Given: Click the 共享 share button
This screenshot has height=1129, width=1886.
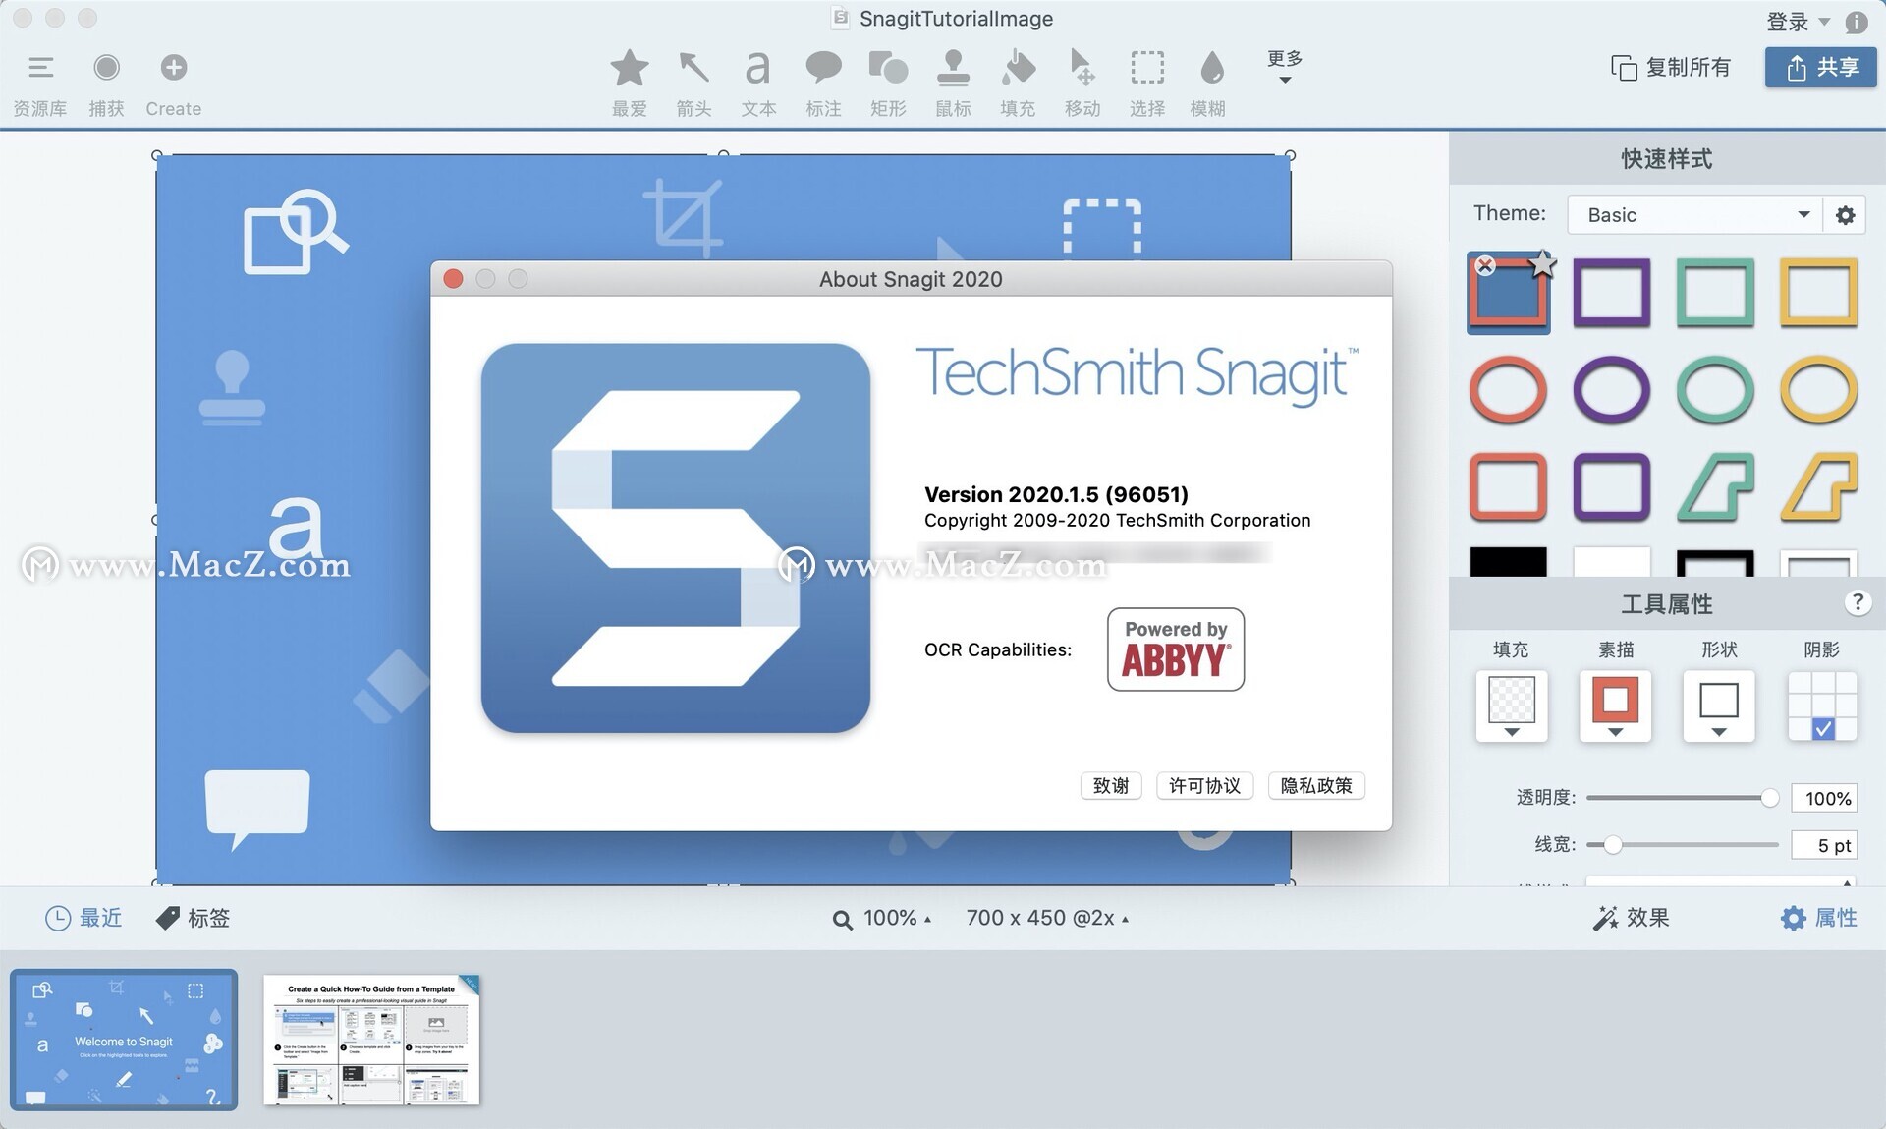Looking at the screenshot, I should pyautogui.click(x=1820, y=67).
